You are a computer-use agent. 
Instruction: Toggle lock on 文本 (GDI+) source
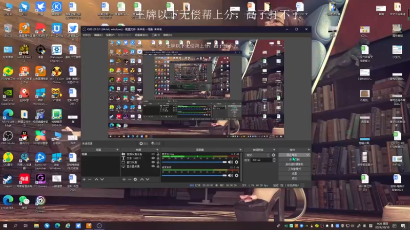[x=158, y=158]
